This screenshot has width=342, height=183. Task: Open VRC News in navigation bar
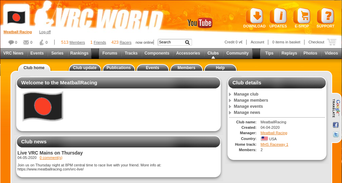coord(13,53)
